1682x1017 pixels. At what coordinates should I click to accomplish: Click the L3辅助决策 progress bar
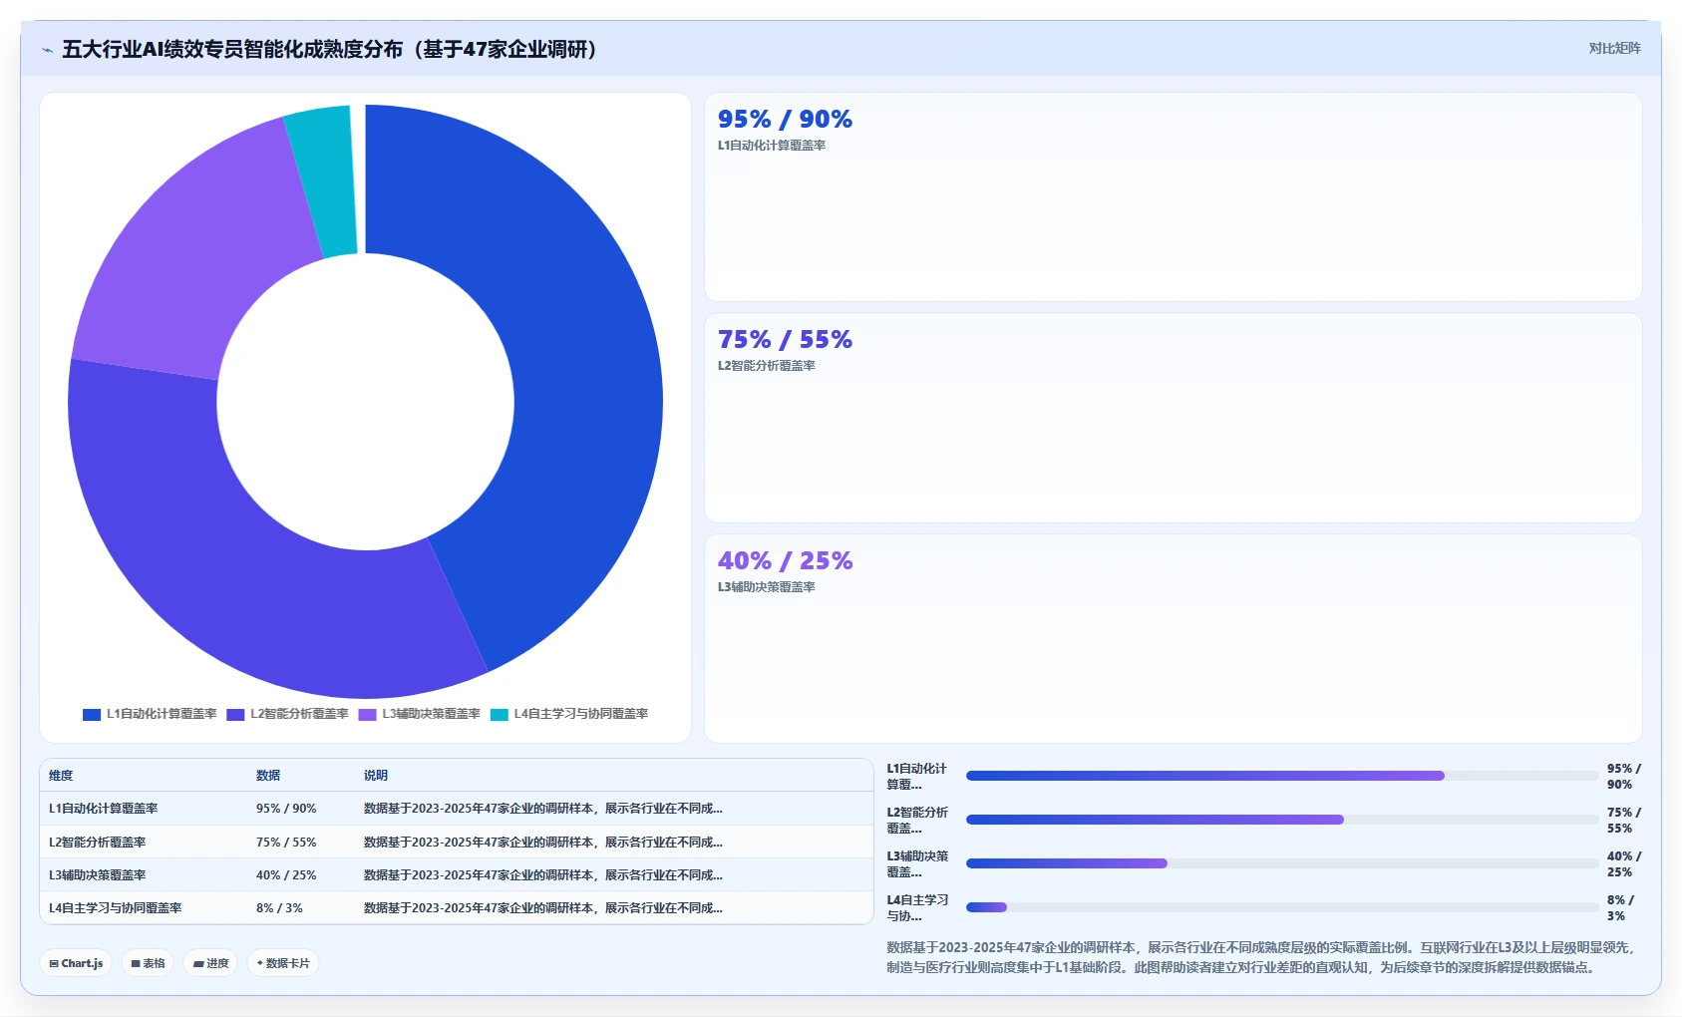pyautogui.click(x=1282, y=863)
